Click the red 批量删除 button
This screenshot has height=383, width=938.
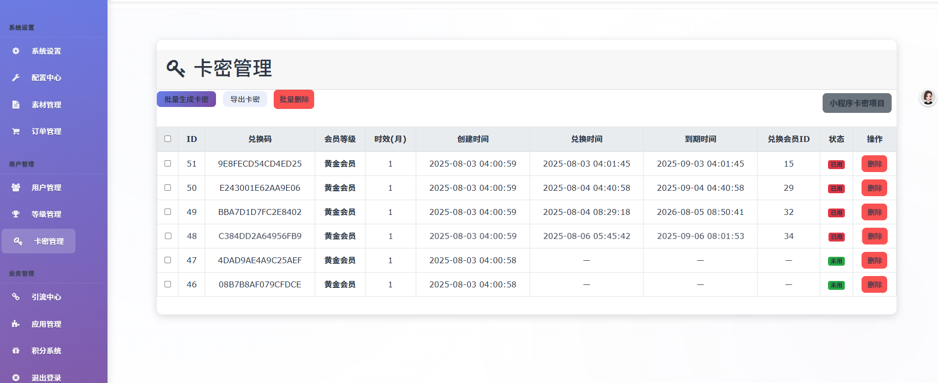coord(294,99)
